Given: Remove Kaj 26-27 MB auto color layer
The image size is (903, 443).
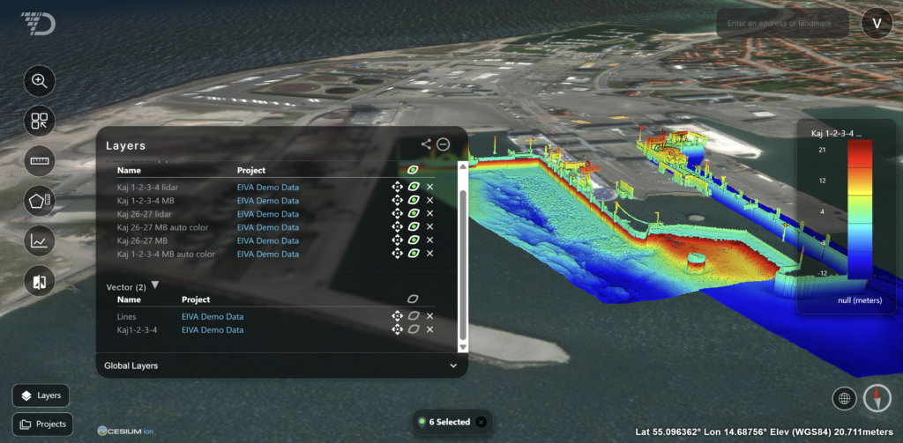Looking at the screenshot, I should pyautogui.click(x=429, y=226).
